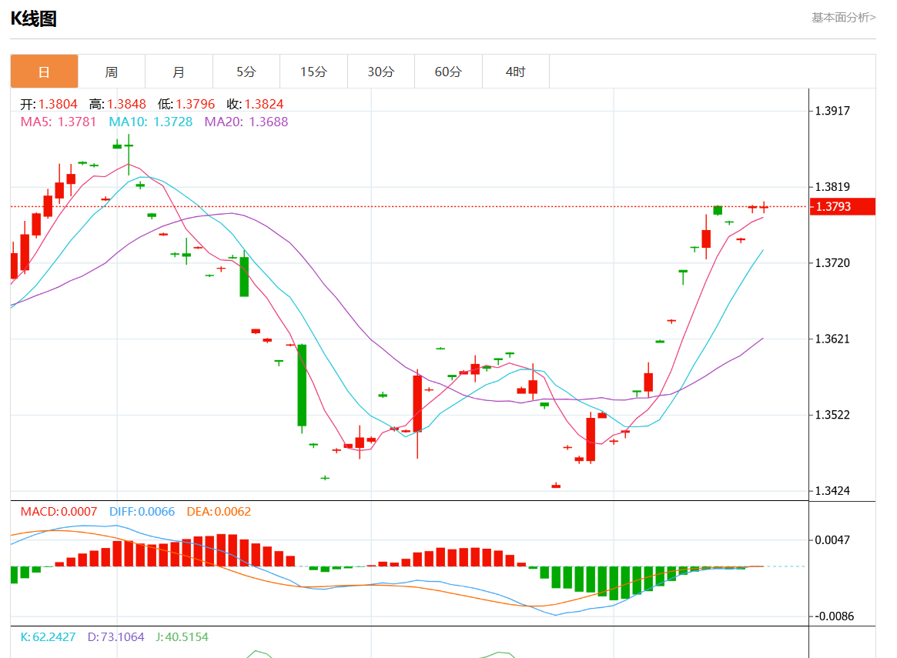Click the MACD:0.0007 label

point(59,512)
